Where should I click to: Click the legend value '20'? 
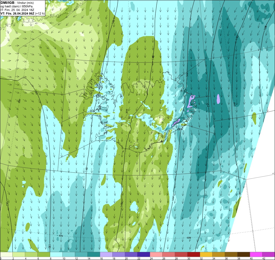tap(126, 258)
